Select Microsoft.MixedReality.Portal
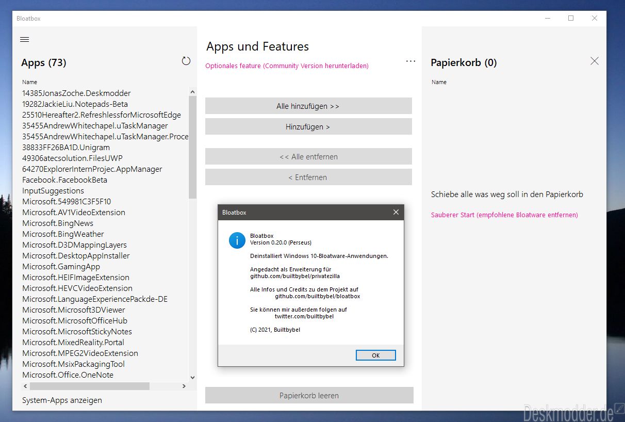The width and height of the screenshot is (625, 422). click(73, 343)
